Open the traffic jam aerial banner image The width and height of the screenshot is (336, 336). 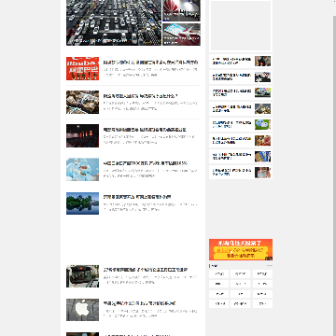pos(114,22)
